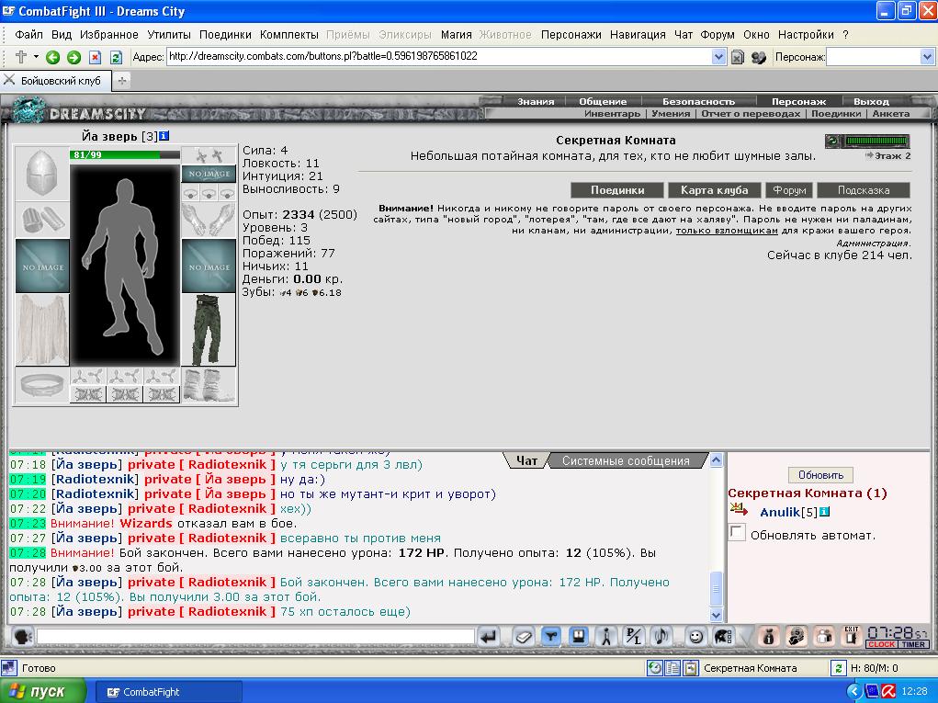Click the 81/99 health progress bar
The height and width of the screenshot is (703, 938).
pyautogui.click(x=124, y=155)
